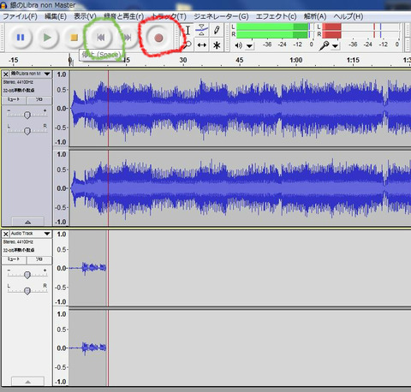Screen dimensions: 411x392
Task: Open the input meter microphone dropdown arrow
Action: (x=335, y=46)
